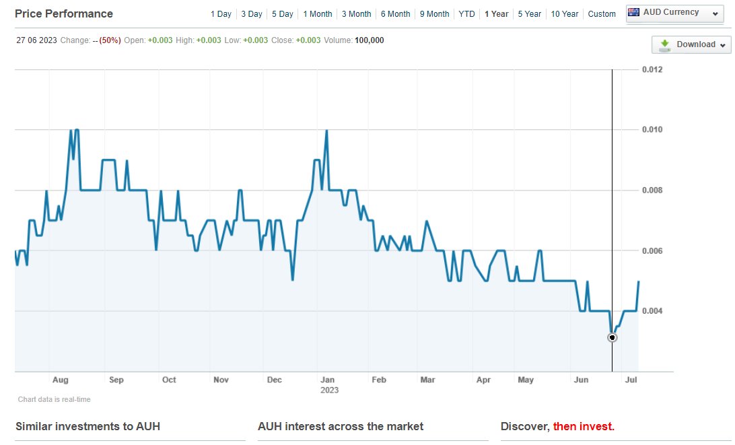This screenshot has height=445, width=735.
Task: Click the date '27 06 2023' text
Action: pos(36,40)
